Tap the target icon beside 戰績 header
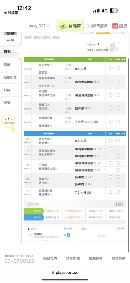The height and width of the screenshot is (283, 130). click(30, 204)
